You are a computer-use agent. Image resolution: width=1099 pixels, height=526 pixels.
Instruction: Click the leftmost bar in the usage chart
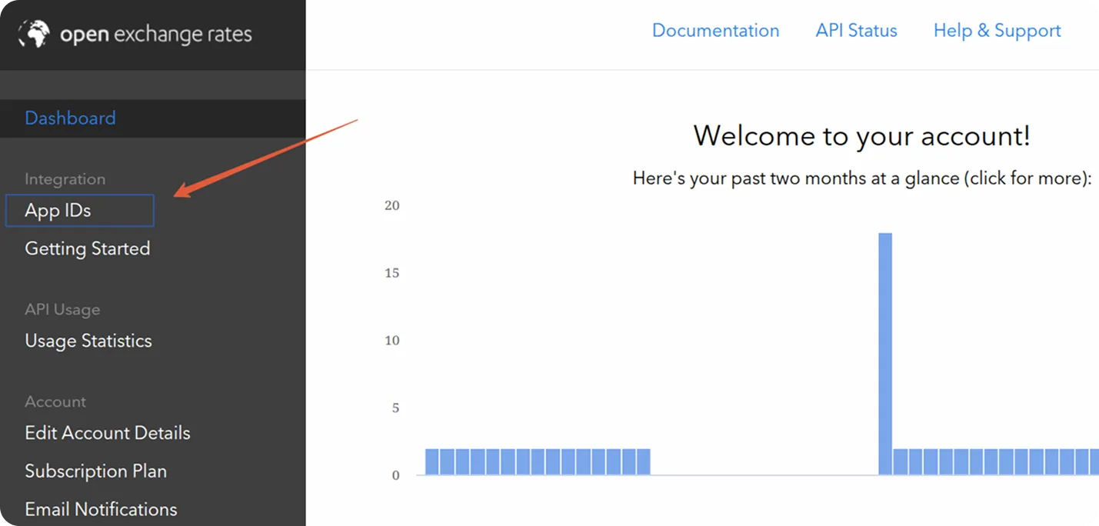click(432, 461)
